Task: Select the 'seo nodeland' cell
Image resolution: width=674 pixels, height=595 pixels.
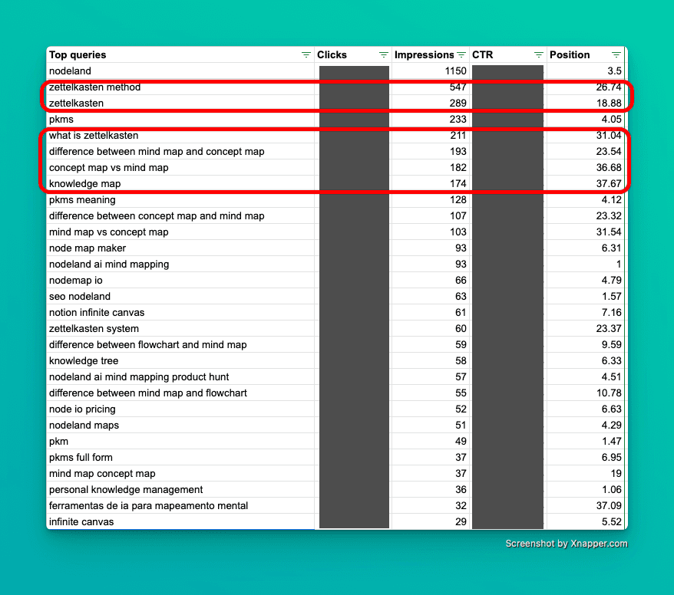Action: (x=180, y=296)
